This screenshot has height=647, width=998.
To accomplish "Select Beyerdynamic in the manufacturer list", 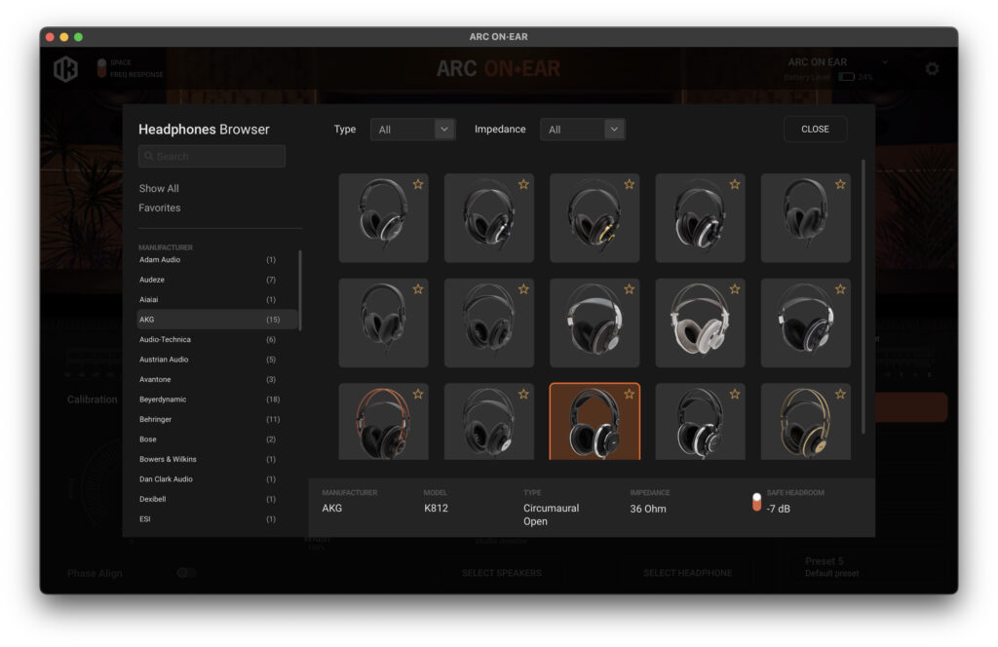I will (163, 400).
